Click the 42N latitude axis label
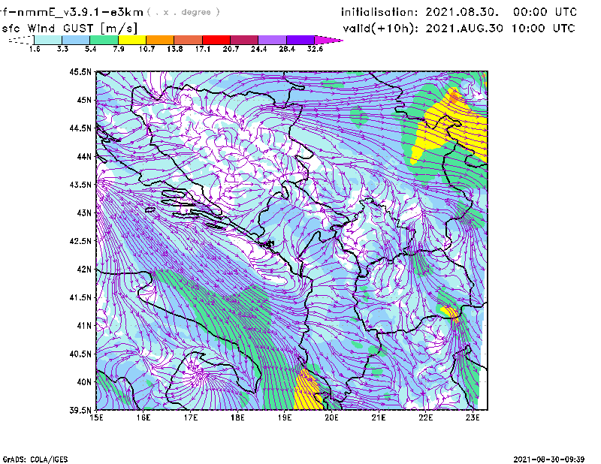The height and width of the screenshot is (464, 601). tap(81, 270)
